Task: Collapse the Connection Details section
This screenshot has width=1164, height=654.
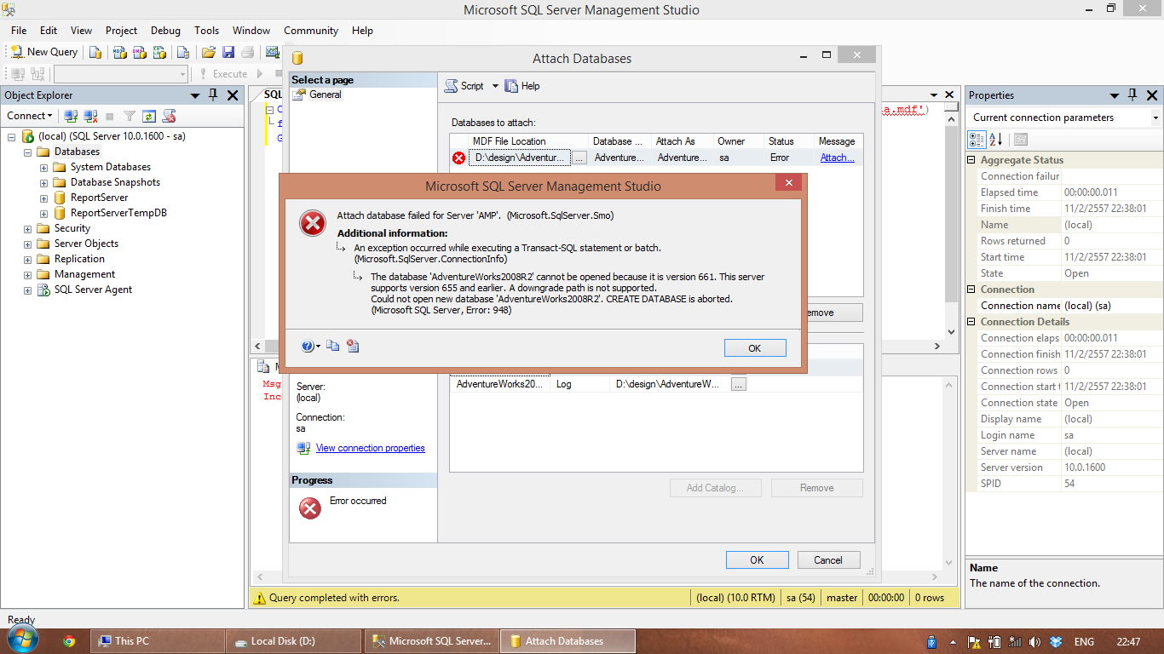Action: pyautogui.click(x=971, y=322)
